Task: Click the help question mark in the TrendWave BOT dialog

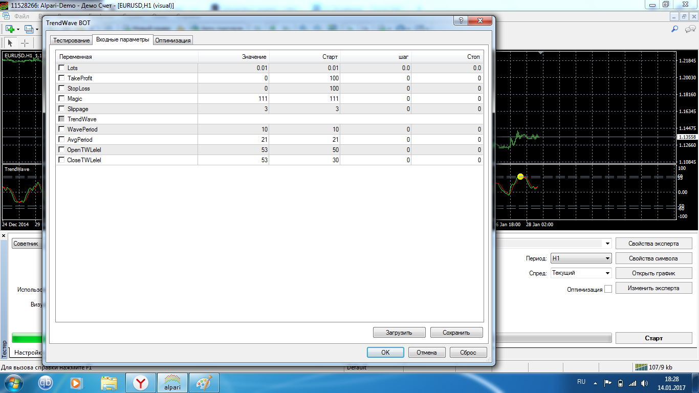Action: (x=461, y=20)
